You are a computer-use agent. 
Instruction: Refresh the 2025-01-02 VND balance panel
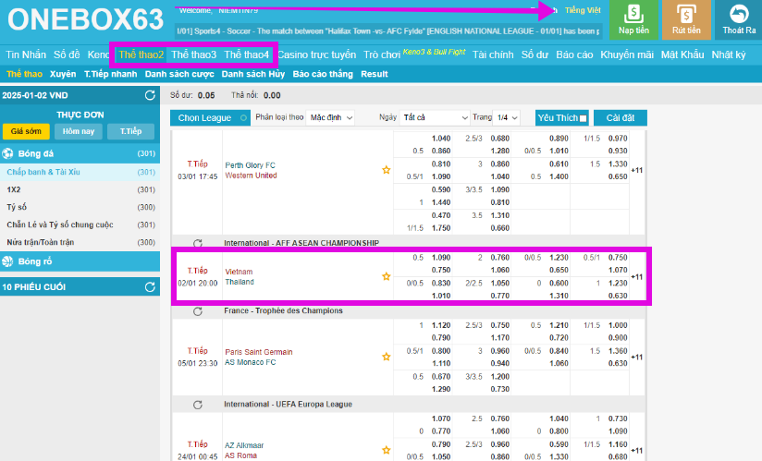click(x=150, y=95)
